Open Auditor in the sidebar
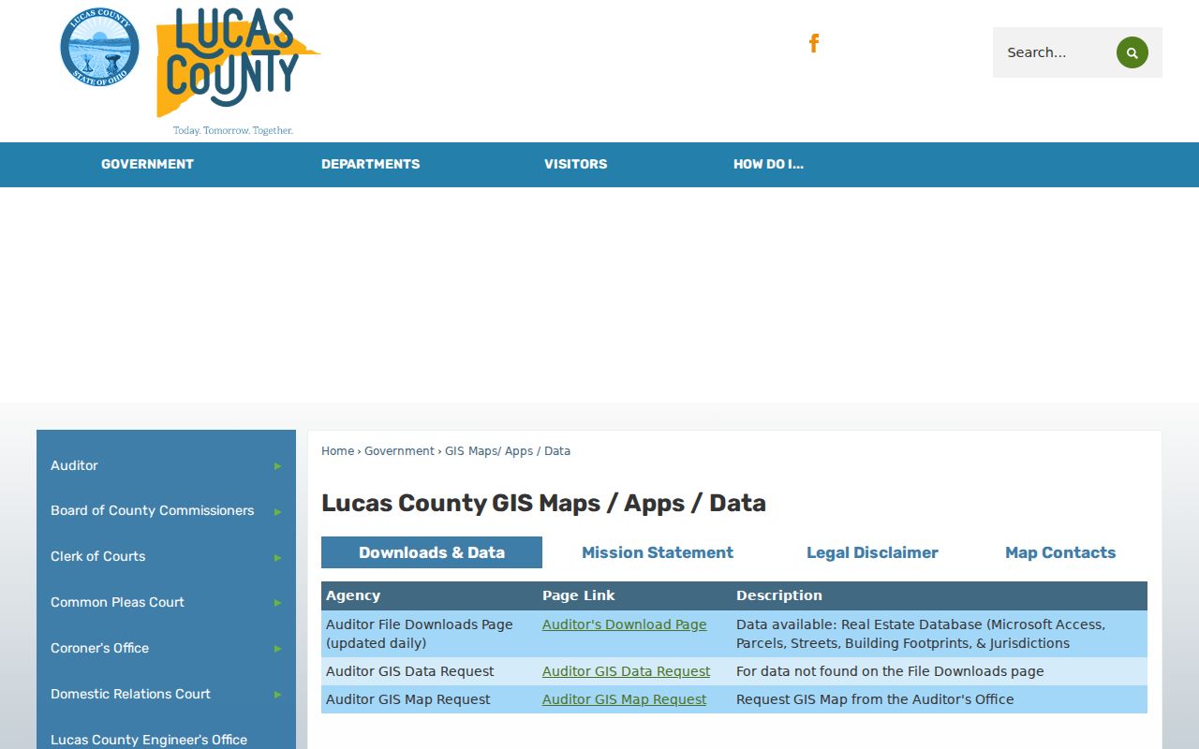Viewport: 1199px width, 749px height. pos(74,465)
